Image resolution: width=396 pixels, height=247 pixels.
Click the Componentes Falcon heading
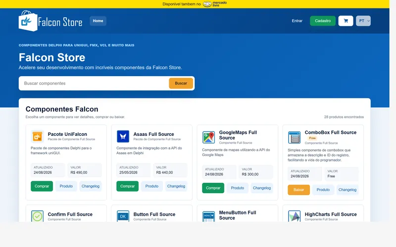62,109
